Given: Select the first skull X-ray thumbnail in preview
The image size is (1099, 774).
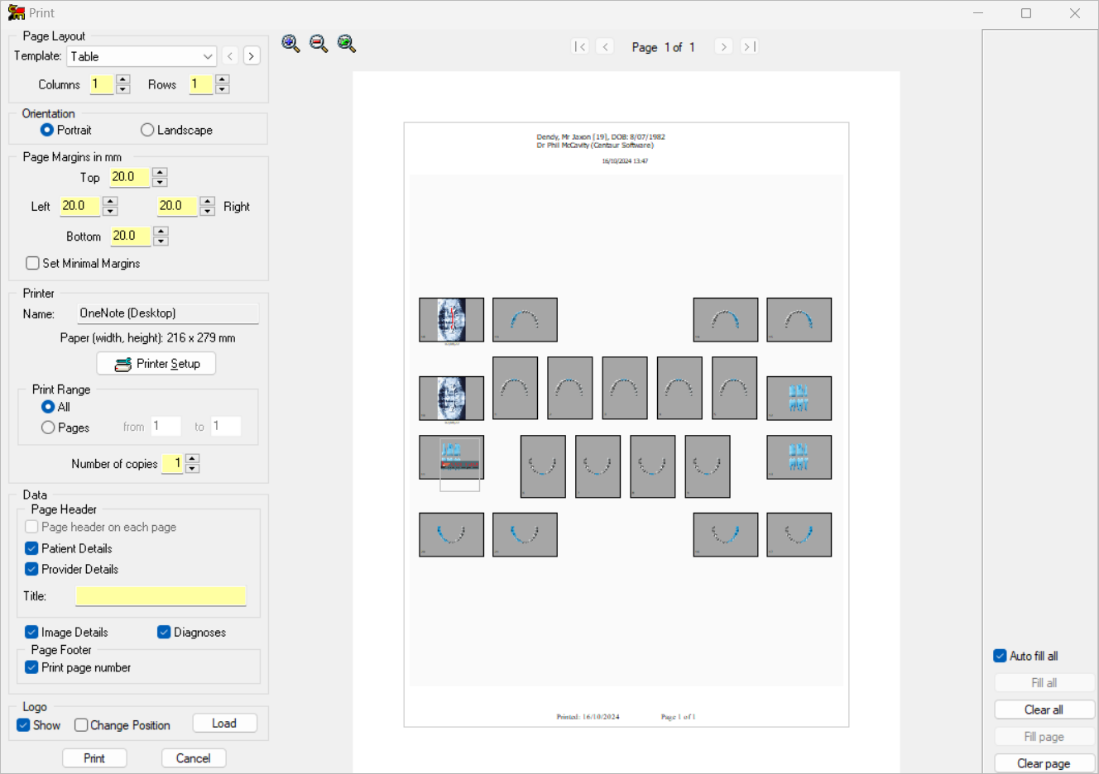Looking at the screenshot, I should [451, 320].
